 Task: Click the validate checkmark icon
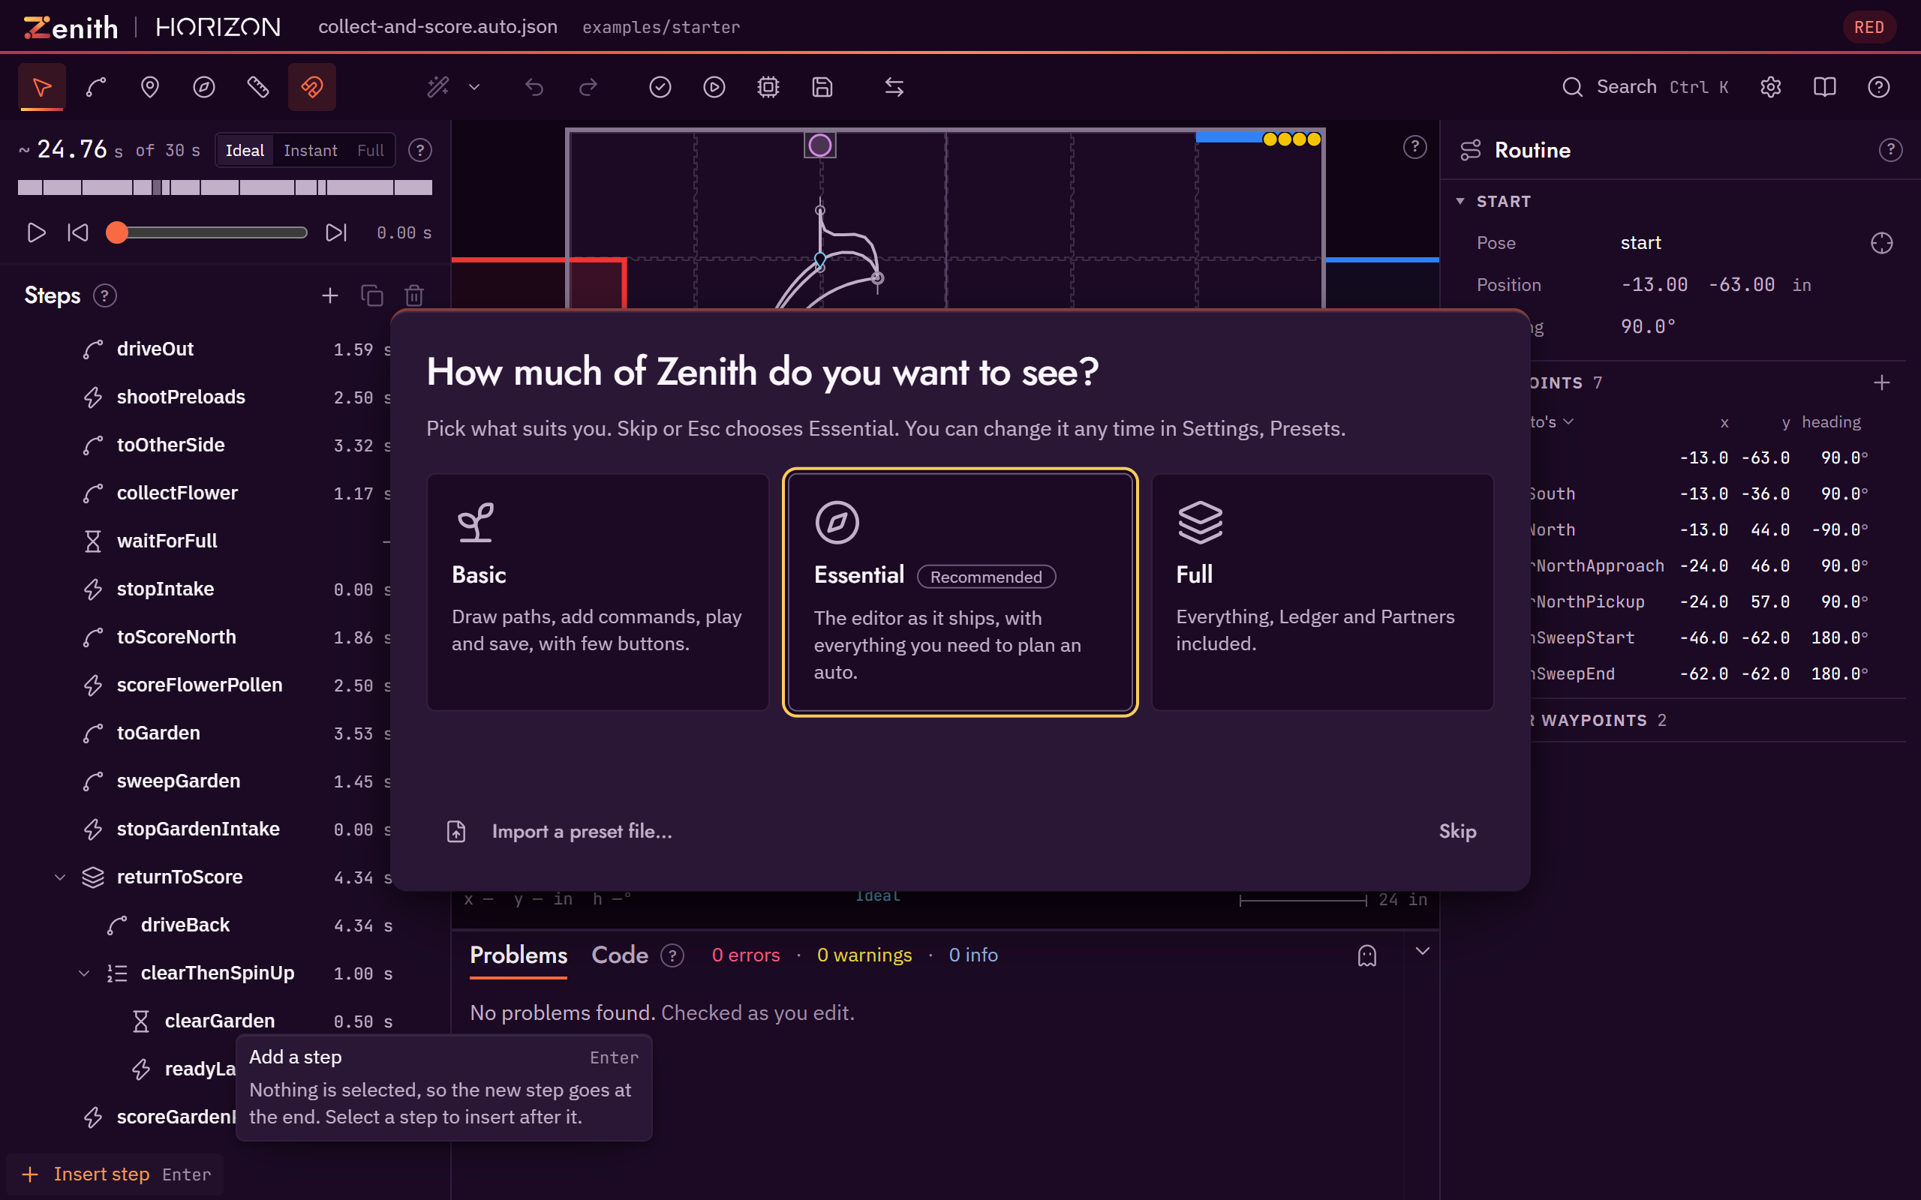[x=660, y=86]
